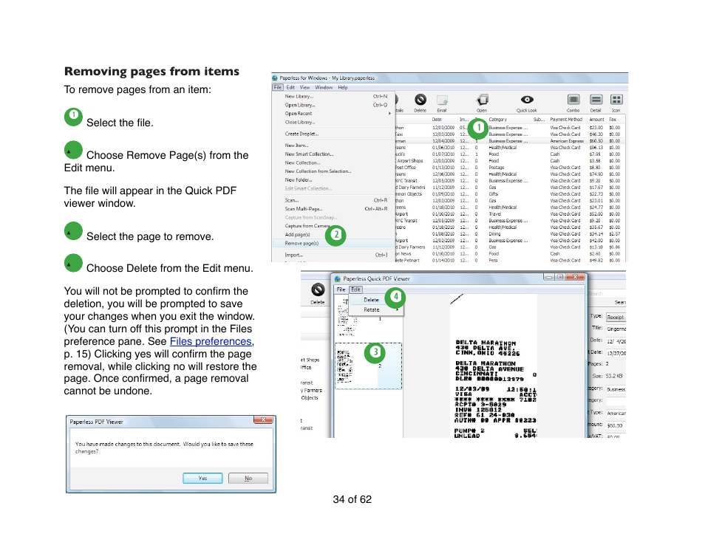Click the Delete icon in Paperless main toolbar
The image size is (705, 545).
[420, 100]
